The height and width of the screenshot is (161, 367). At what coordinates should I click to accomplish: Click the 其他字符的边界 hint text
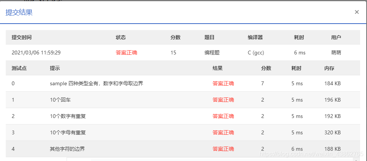pyautogui.click(x=67, y=149)
